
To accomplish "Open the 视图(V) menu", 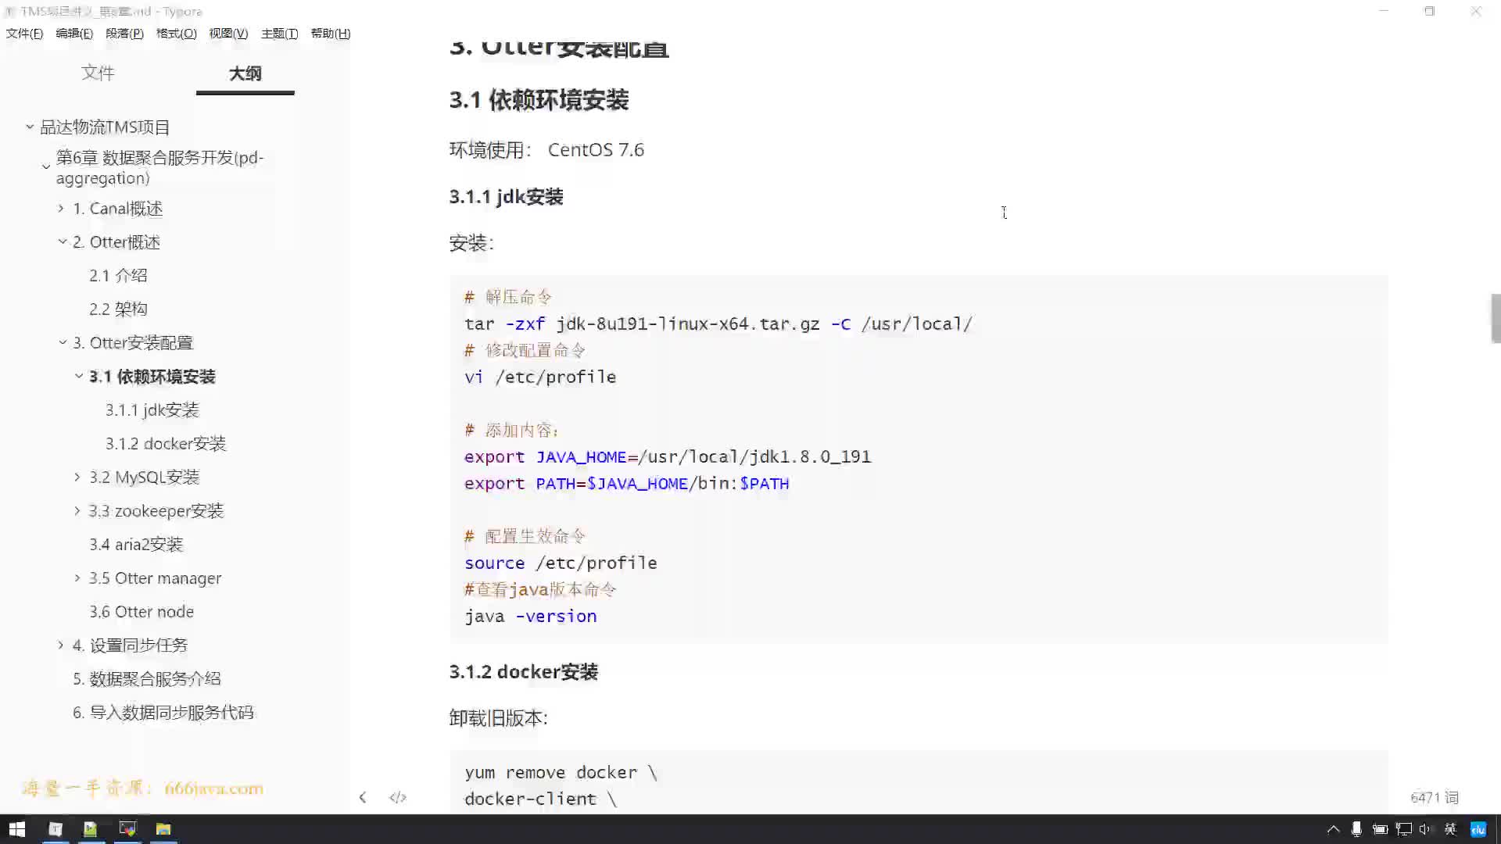I will coord(228,34).
